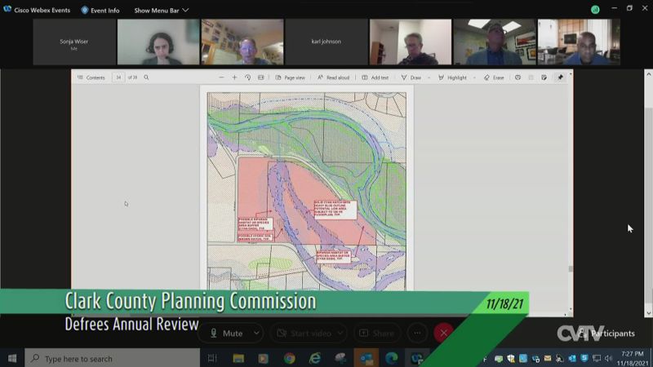Click the search magnifier in PDF toolbar

tap(146, 77)
